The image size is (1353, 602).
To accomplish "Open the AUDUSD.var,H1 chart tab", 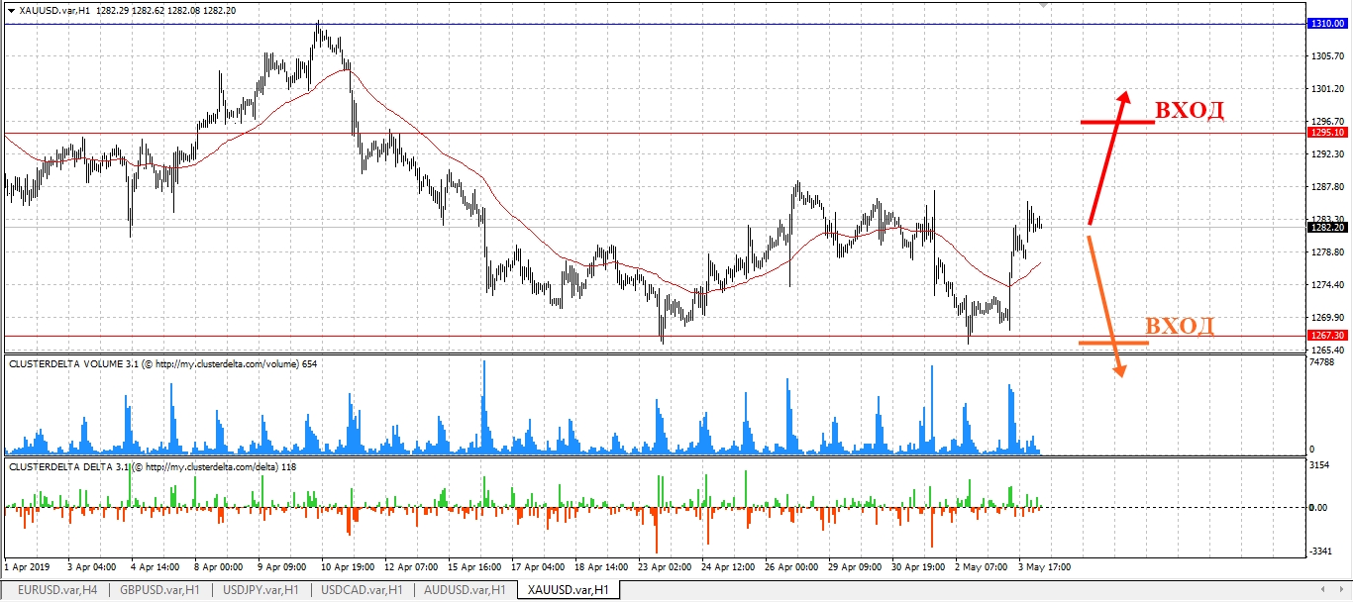I will coord(464,590).
